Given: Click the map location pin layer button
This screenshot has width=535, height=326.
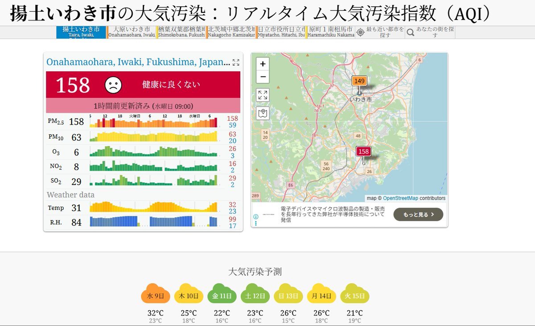Looking at the screenshot, I should pyautogui.click(x=263, y=113).
